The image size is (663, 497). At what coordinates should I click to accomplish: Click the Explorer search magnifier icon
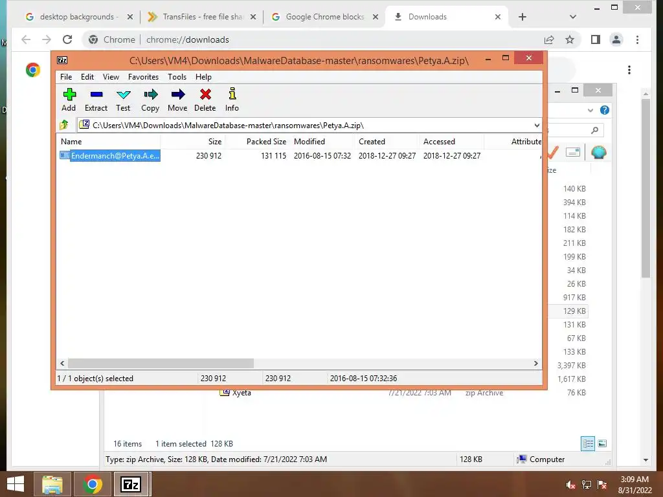click(594, 130)
